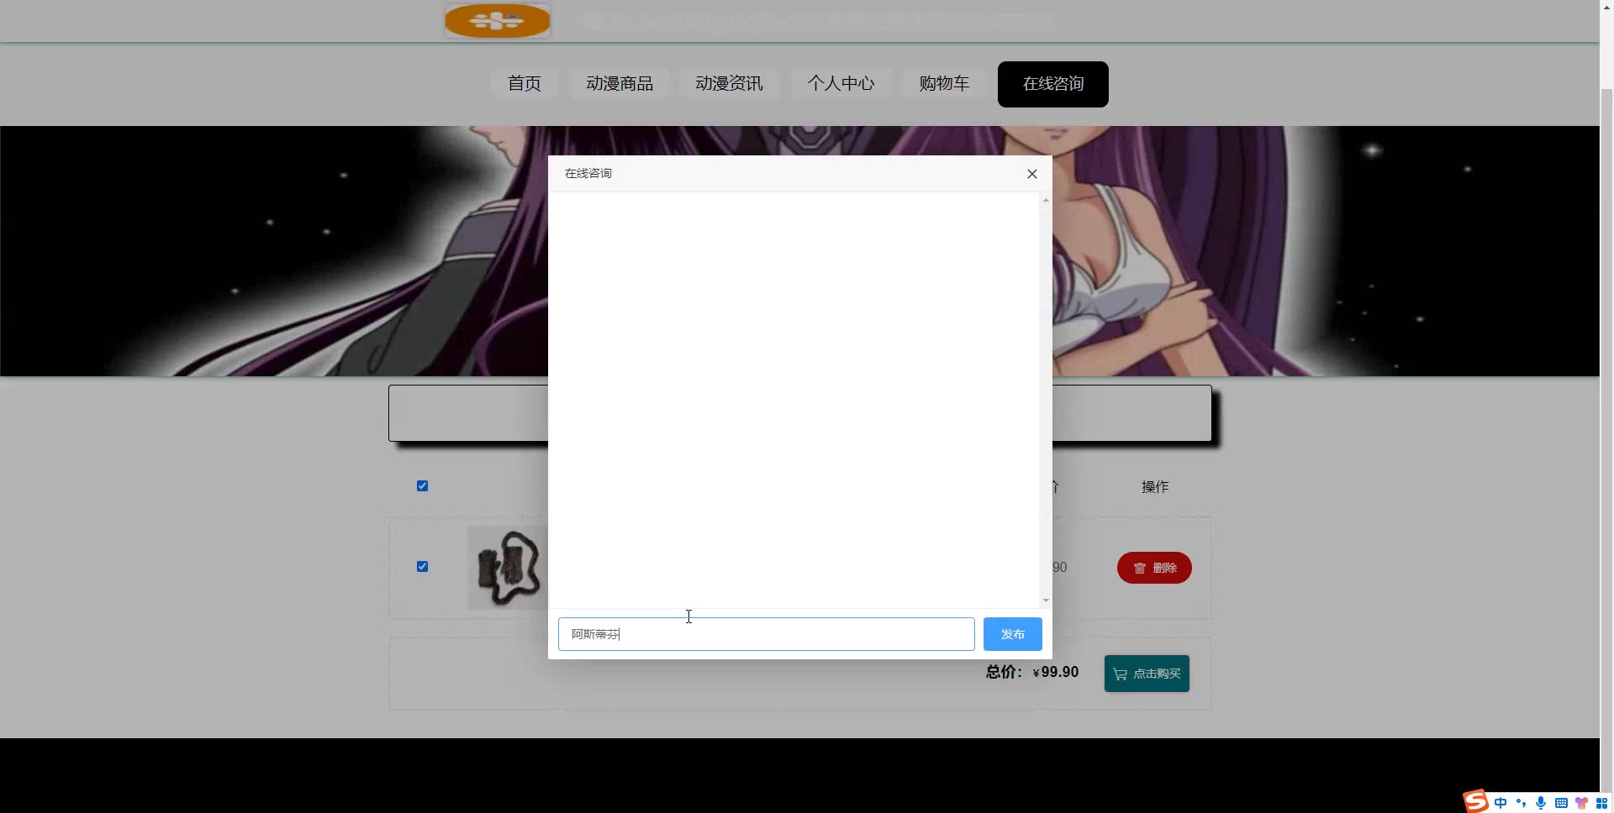Open the 购物车 nav item
The image size is (1614, 813).
(944, 83)
